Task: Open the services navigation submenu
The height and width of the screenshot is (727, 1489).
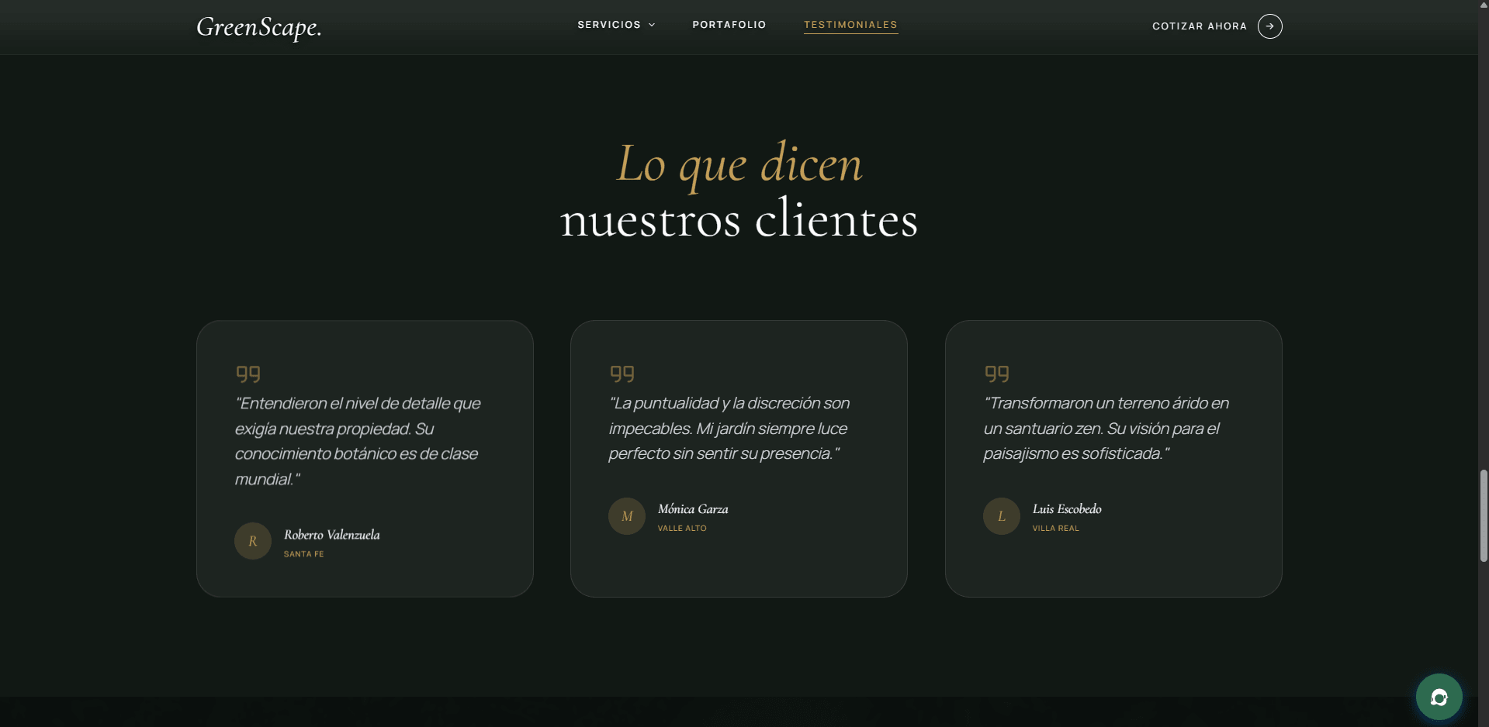Action: tap(608, 24)
